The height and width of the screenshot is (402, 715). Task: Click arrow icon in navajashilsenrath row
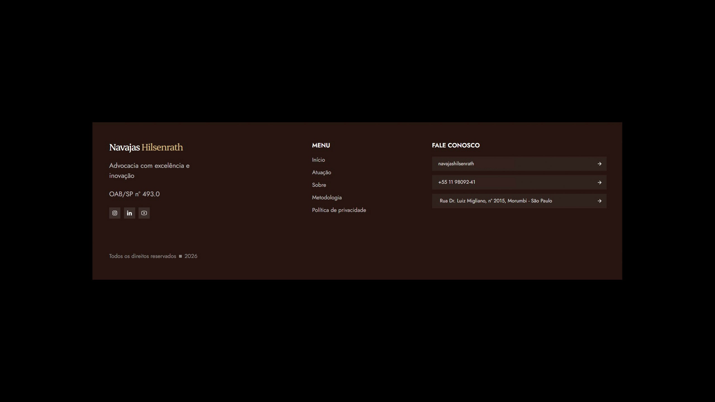tap(599, 164)
